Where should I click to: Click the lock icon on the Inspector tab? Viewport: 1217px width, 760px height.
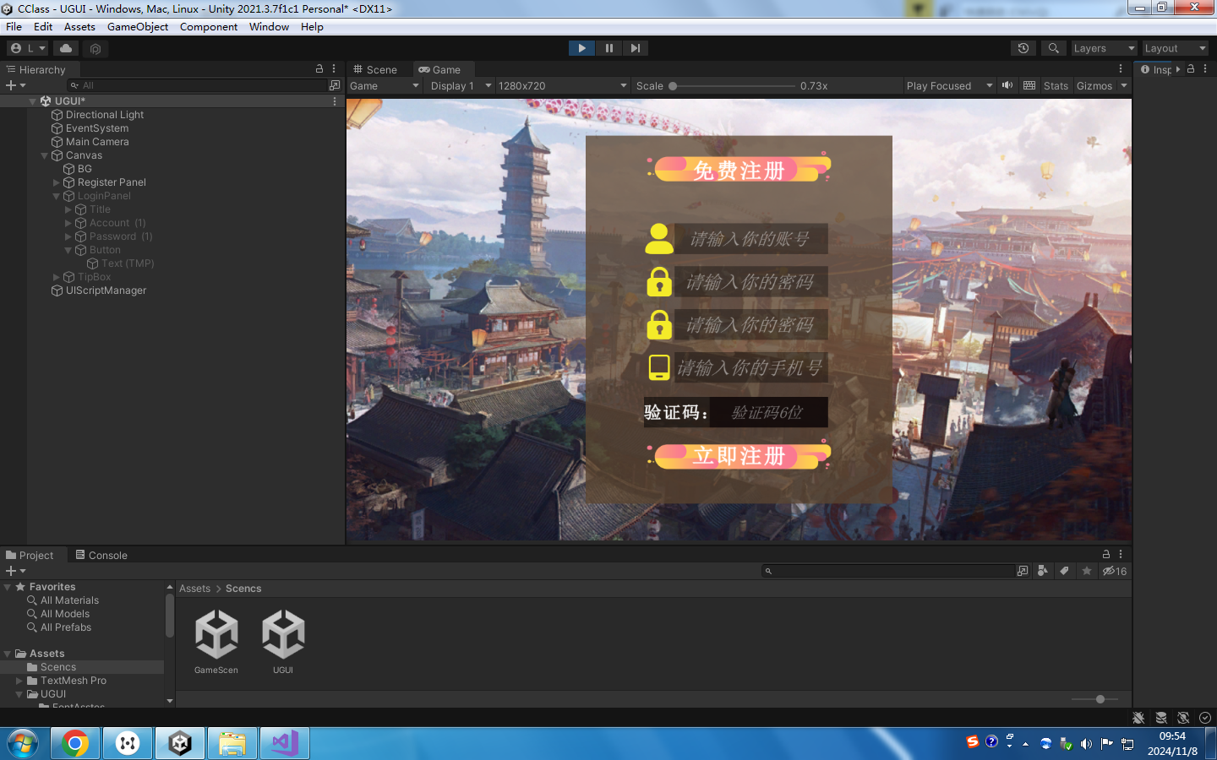point(1189,69)
